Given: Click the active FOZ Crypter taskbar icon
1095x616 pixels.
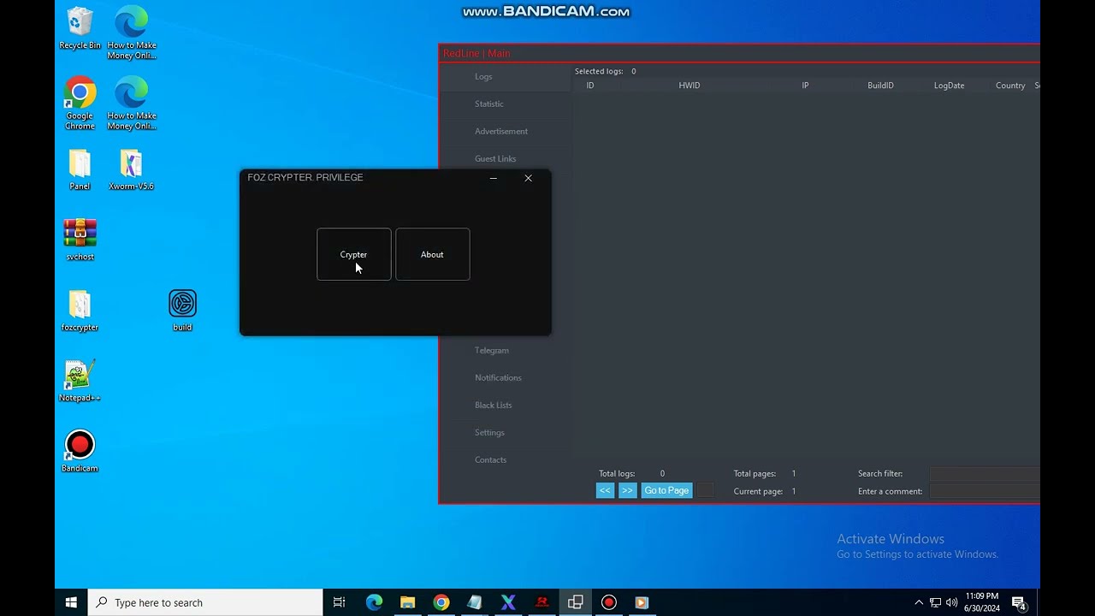Looking at the screenshot, I should (x=575, y=602).
